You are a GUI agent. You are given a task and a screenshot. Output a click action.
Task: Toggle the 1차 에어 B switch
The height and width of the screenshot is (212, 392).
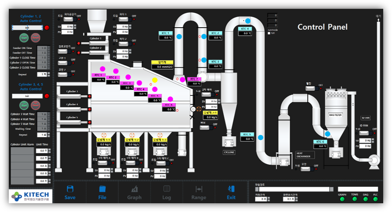[132, 163]
